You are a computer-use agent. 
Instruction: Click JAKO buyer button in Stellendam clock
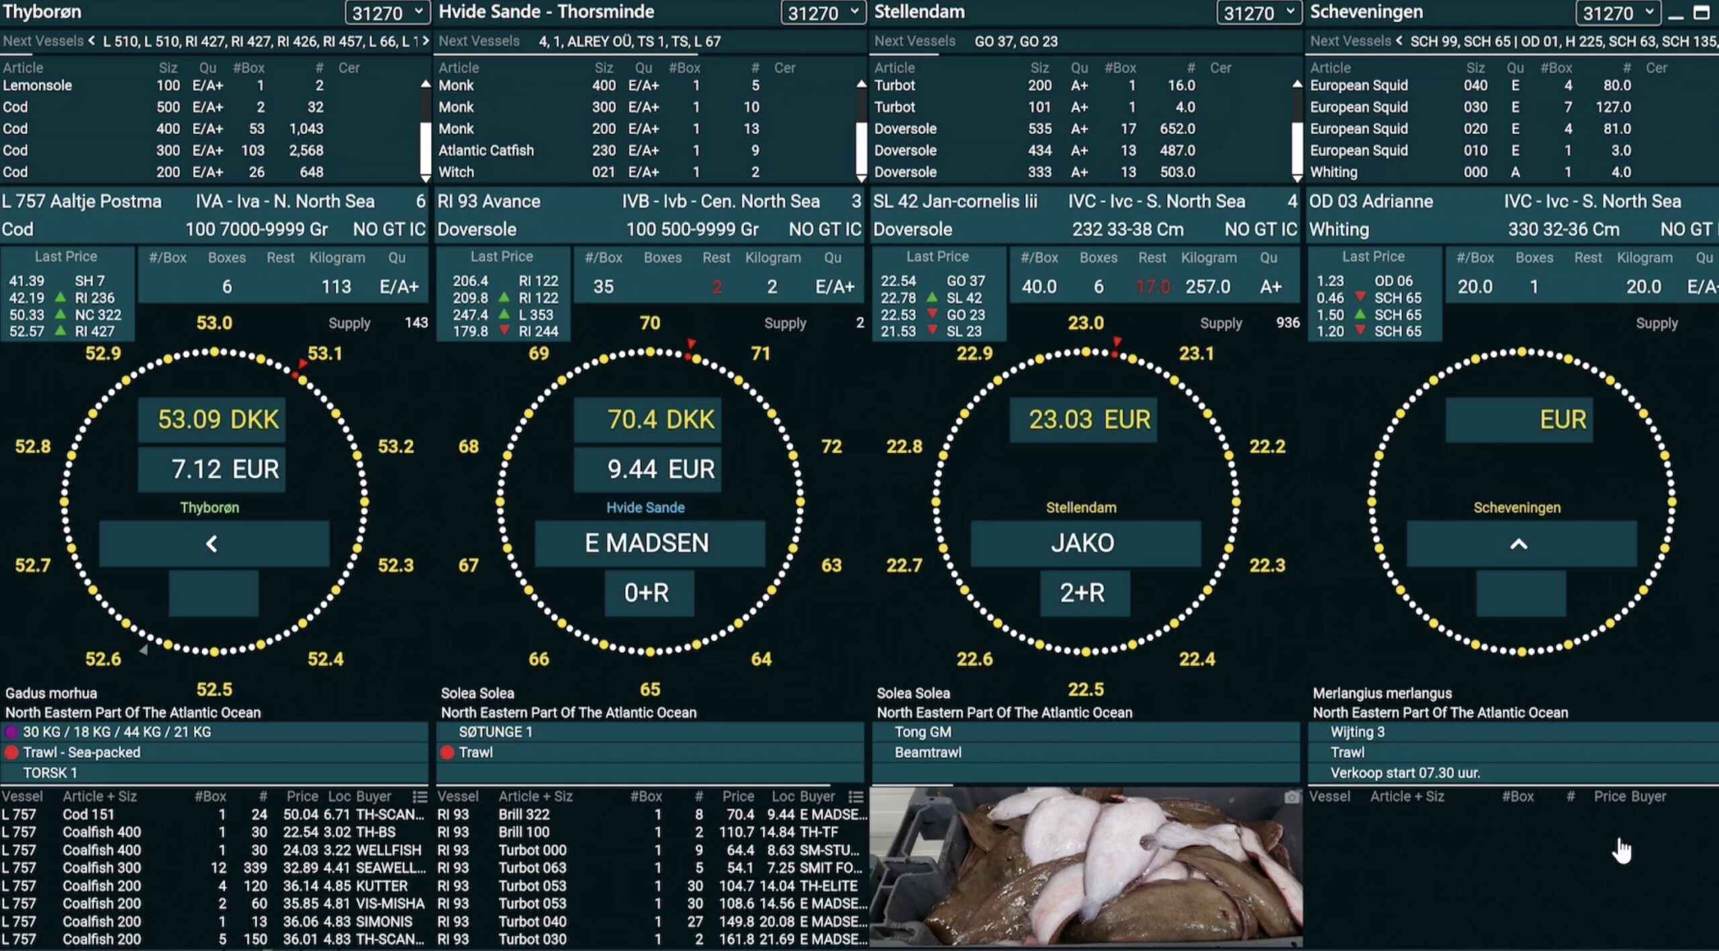click(1084, 543)
